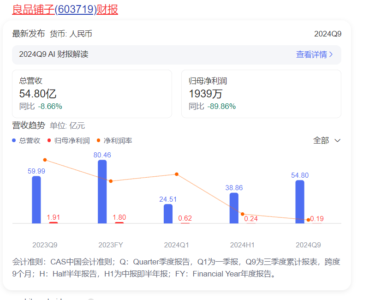Click the 单位: 亿元 unit label
This screenshot has height=300, width=381.
(x=67, y=126)
